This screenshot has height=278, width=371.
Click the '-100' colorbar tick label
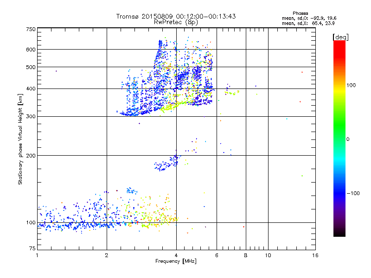353,193
